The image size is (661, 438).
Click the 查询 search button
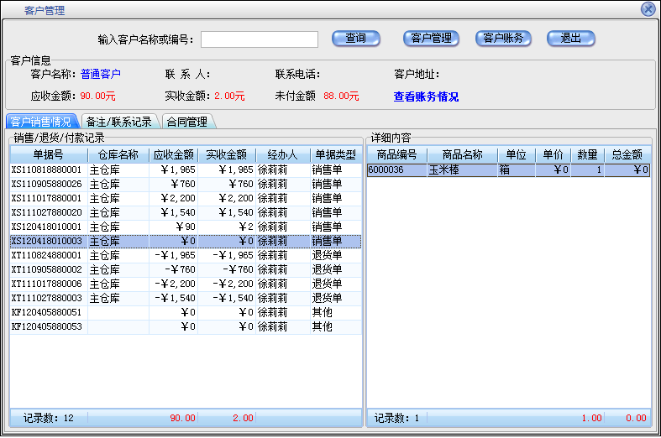click(x=356, y=39)
